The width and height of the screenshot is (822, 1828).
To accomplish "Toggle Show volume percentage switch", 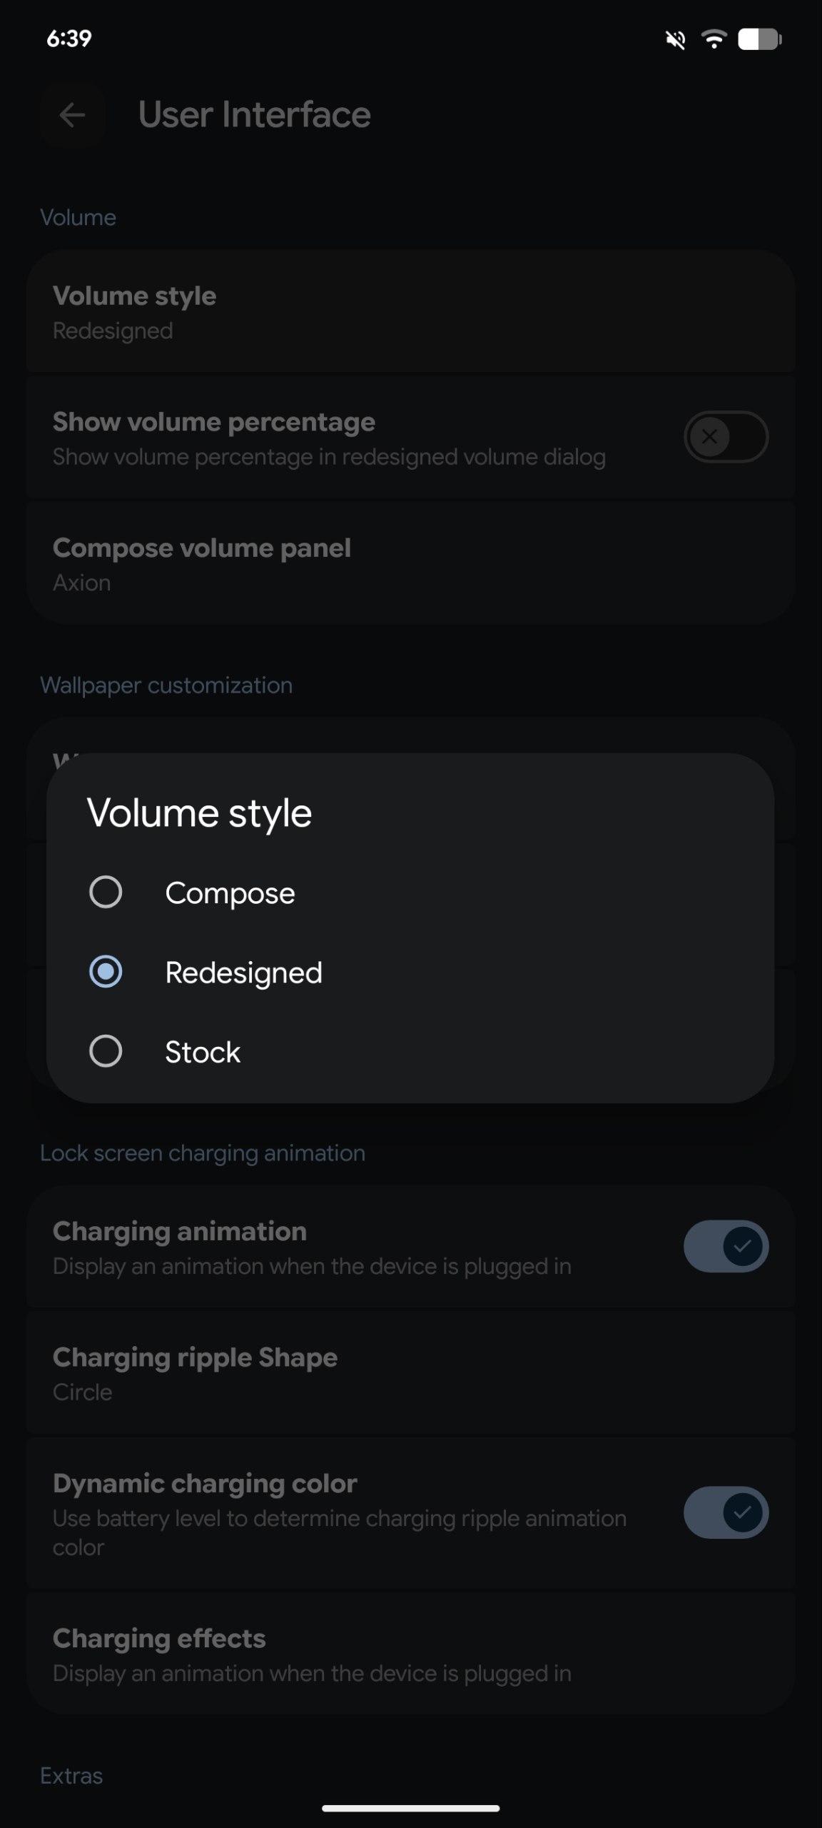I will pos(725,436).
